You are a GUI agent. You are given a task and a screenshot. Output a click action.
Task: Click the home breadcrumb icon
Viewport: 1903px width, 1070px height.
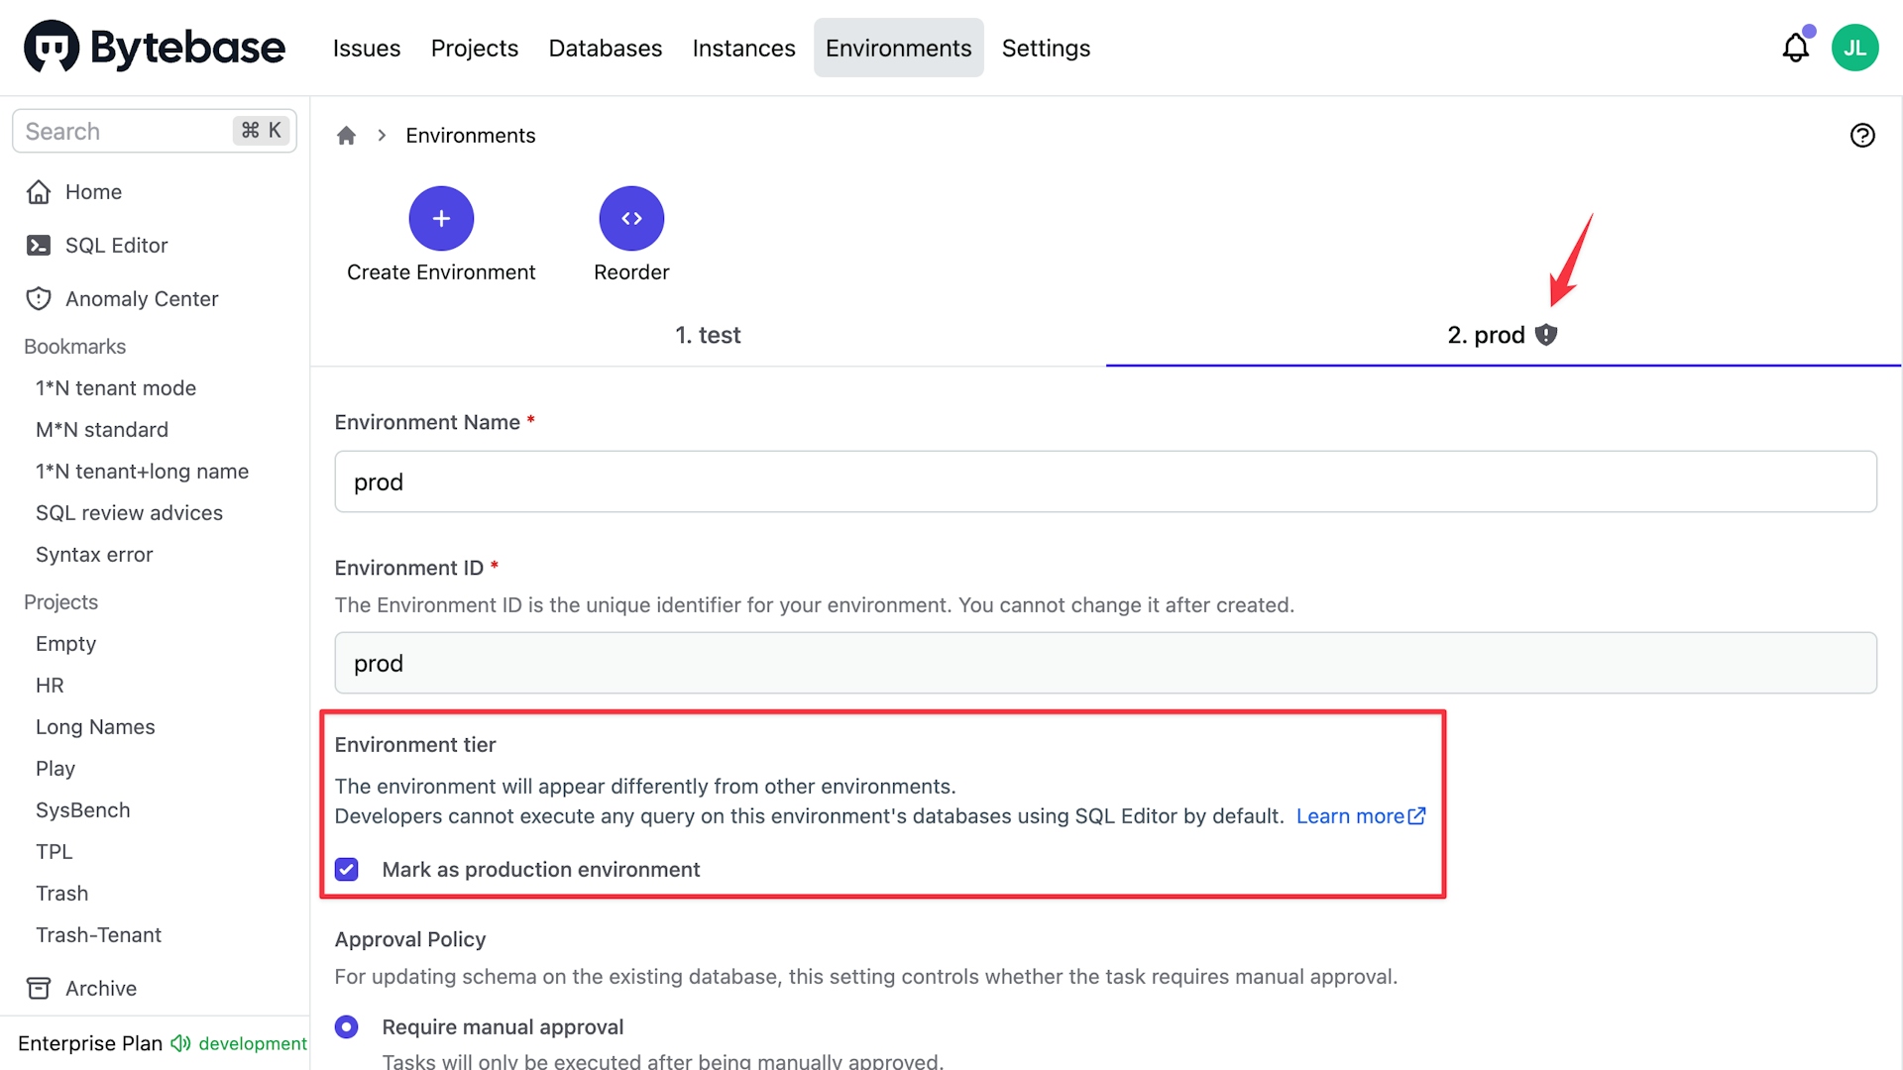point(346,136)
